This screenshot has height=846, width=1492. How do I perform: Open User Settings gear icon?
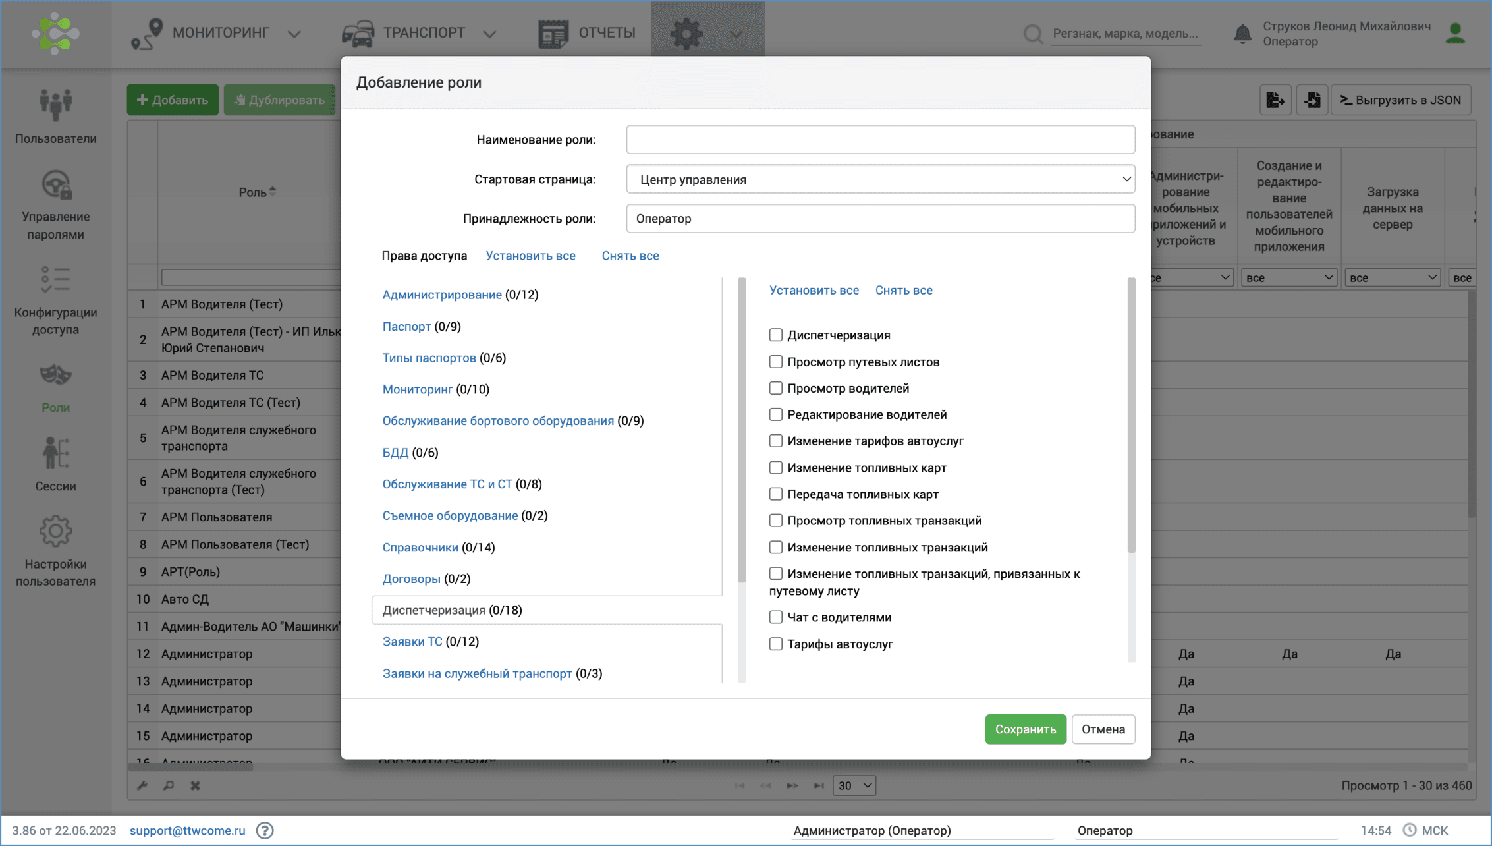click(55, 531)
